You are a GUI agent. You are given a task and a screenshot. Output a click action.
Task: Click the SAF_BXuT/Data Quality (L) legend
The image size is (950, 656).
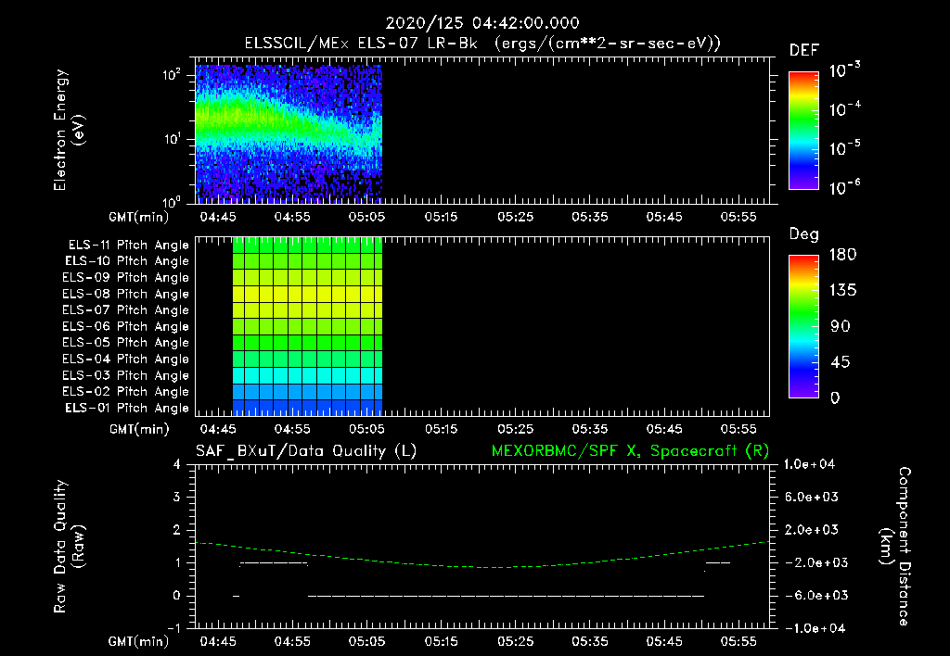pyautogui.click(x=306, y=451)
